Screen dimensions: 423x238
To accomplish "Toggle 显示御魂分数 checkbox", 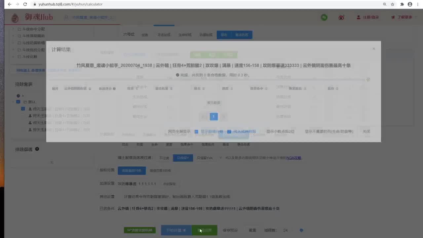I will click(x=196, y=132).
